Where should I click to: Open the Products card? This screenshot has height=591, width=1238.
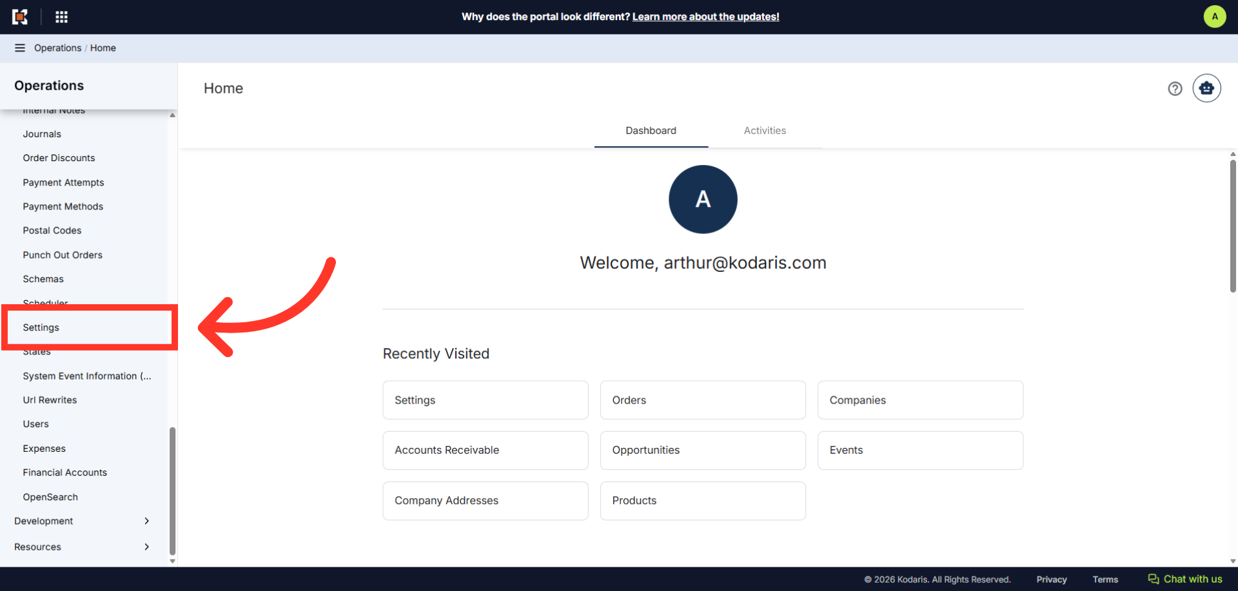click(x=703, y=501)
